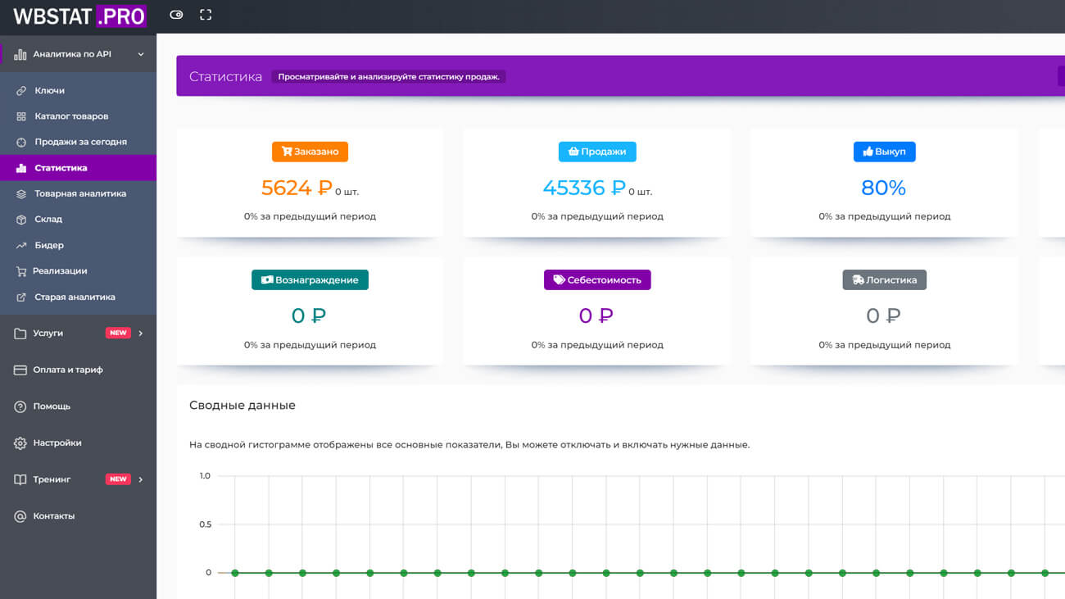The height and width of the screenshot is (599, 1065).
Task: Toggle the sidebar switch in top bar
Action: [176, 15]
